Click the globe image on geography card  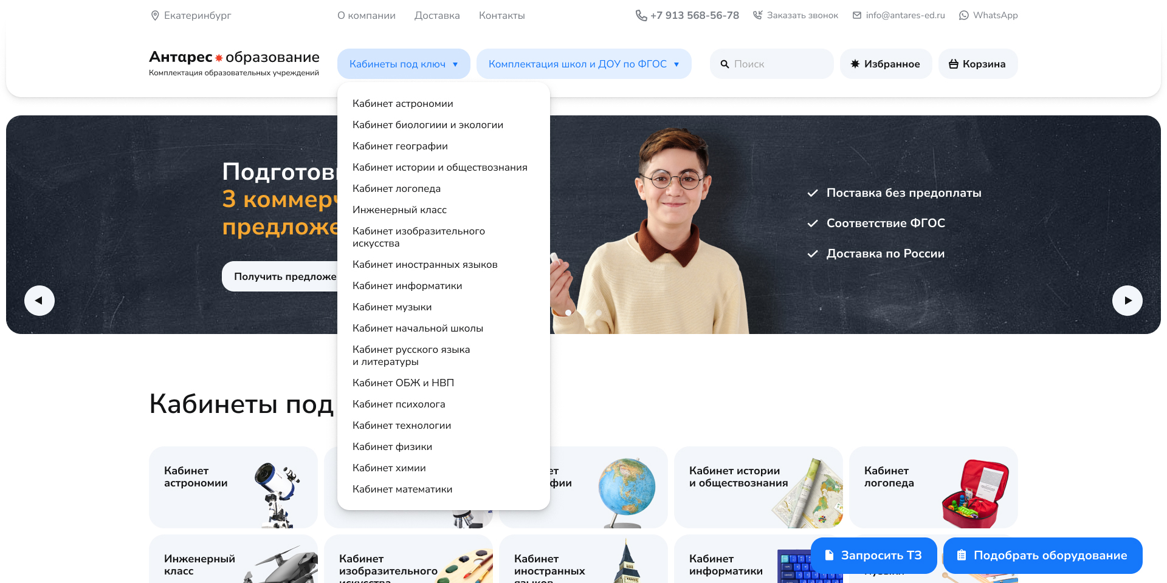point(626,492)
